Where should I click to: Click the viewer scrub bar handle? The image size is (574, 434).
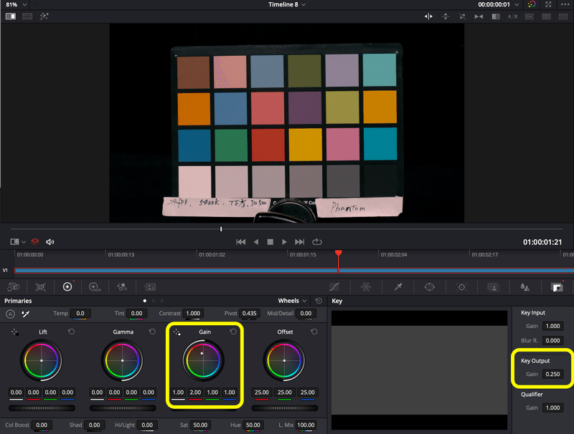tap(221, 229)
